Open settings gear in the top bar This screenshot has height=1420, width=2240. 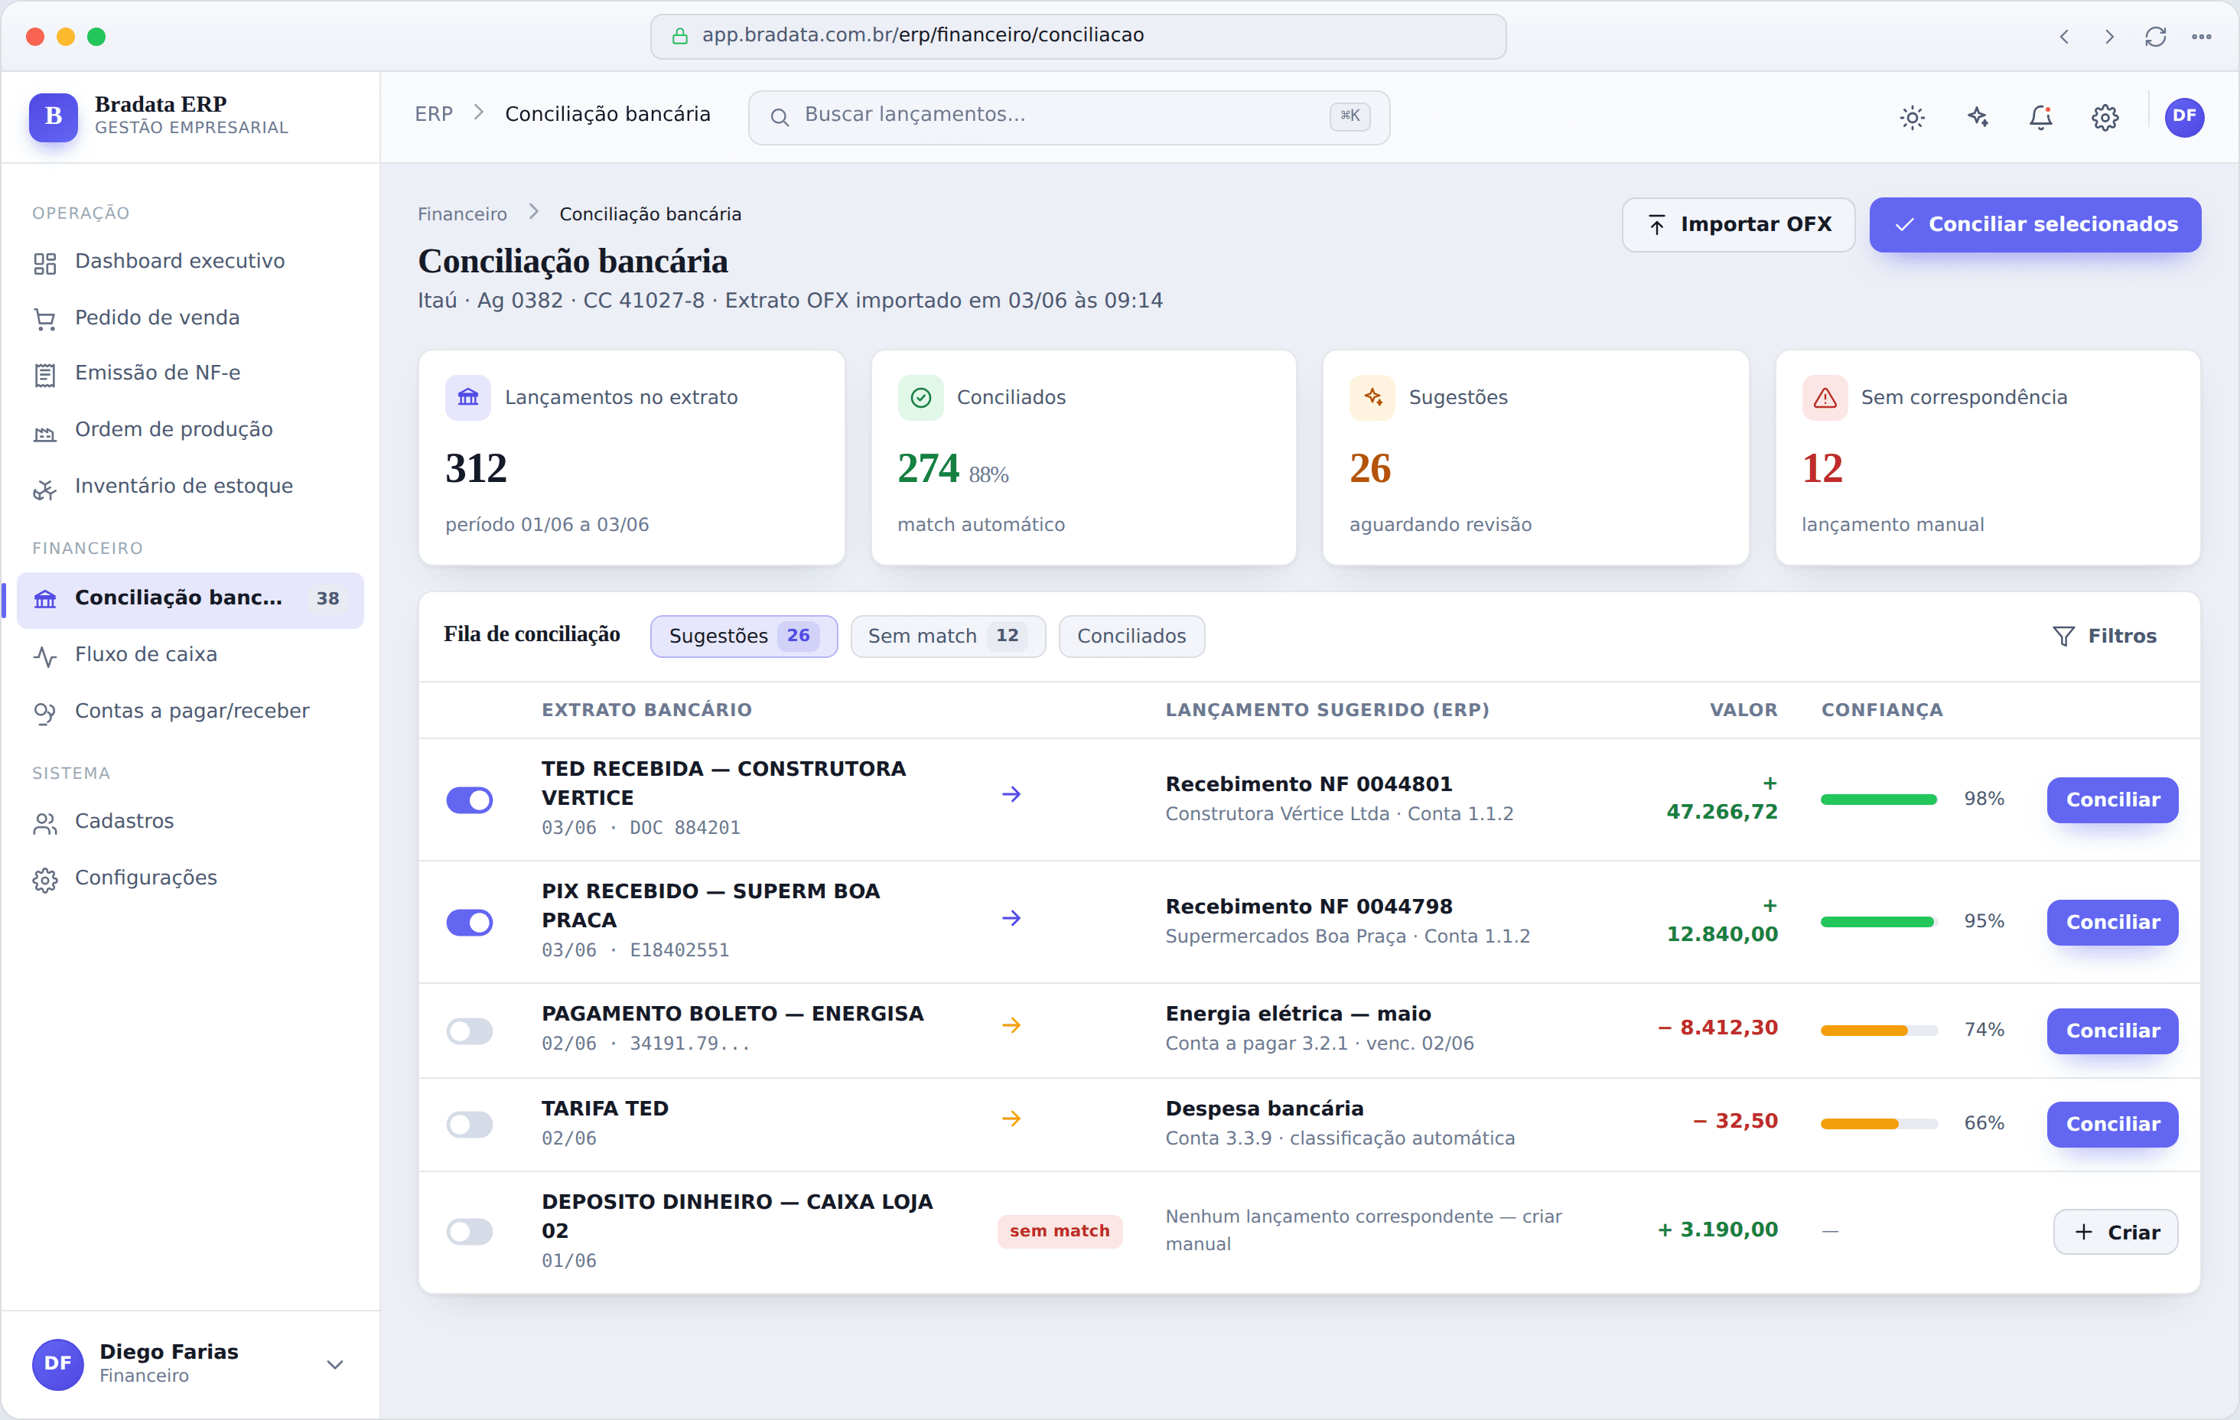pyautogui.click(x=2105, y=117)
